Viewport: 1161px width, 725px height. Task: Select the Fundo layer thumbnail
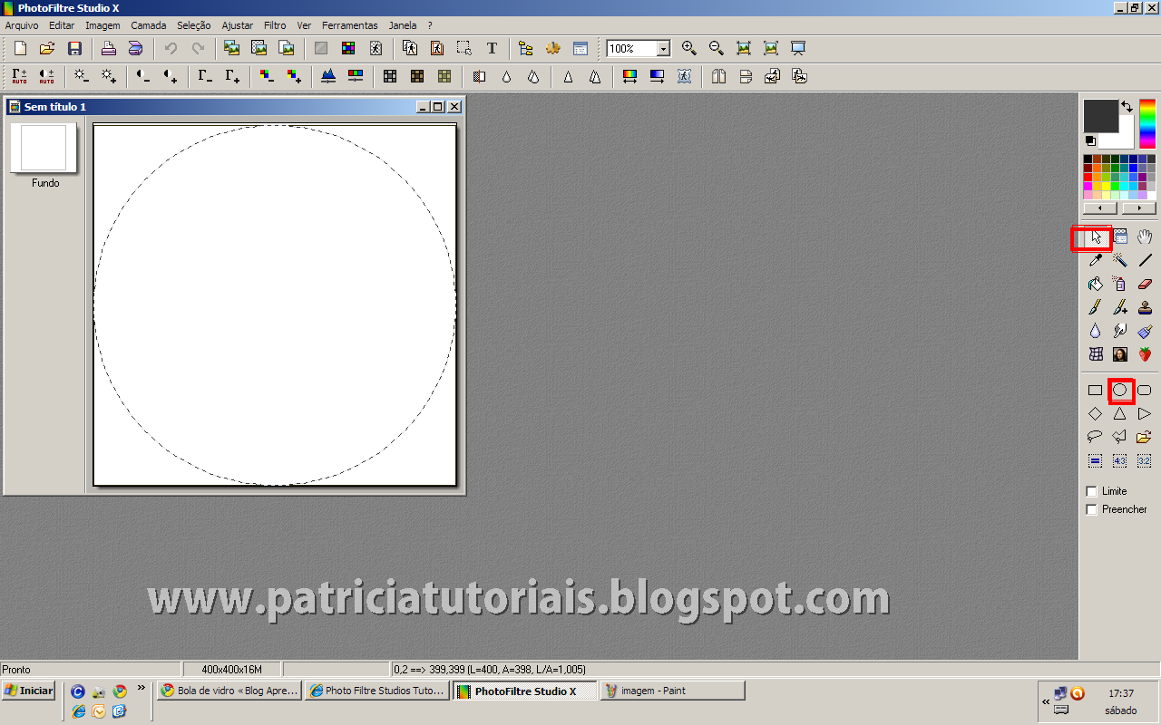(x=44, y=148)
